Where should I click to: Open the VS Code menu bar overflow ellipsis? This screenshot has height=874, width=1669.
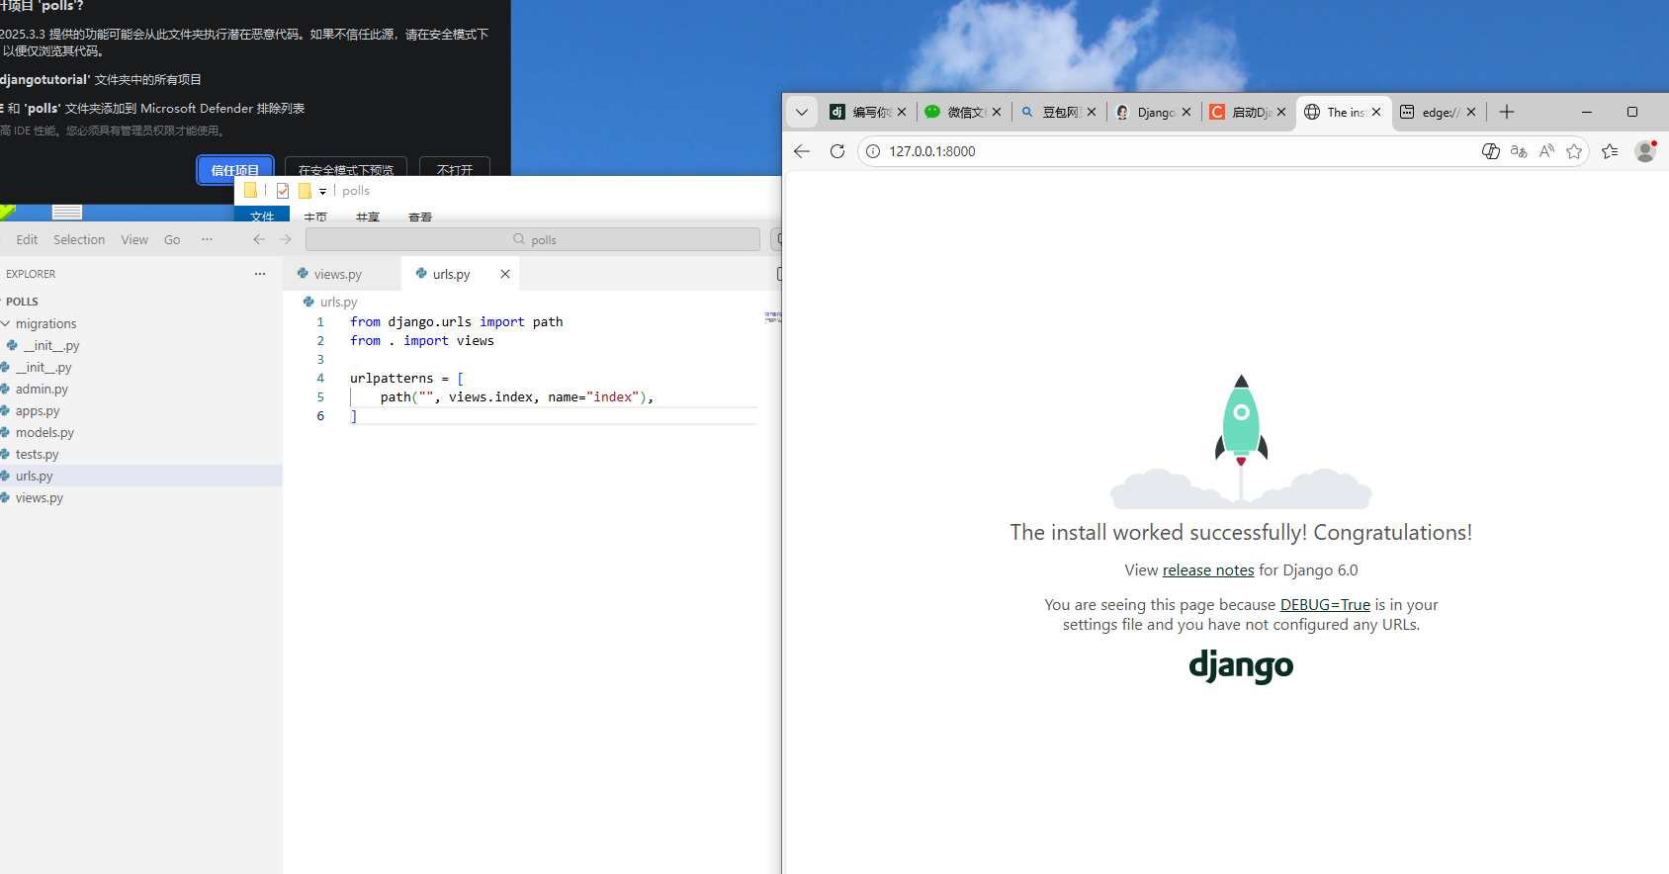pyautogui.click(x=207, y=239)
